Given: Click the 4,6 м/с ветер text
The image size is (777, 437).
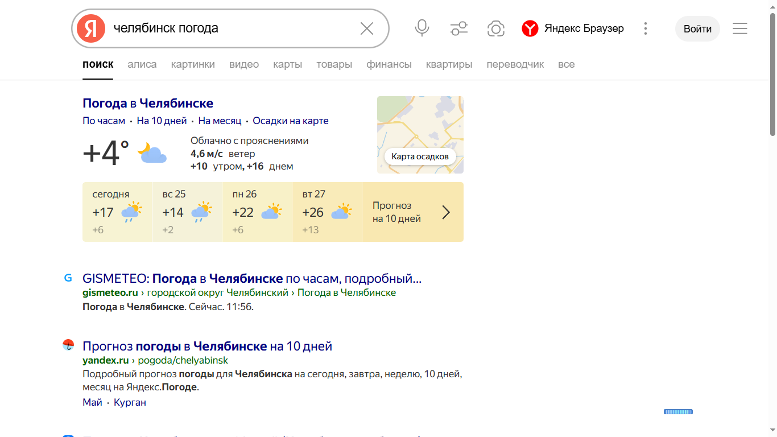Looking at the screenshot, I should [x=222, y=154].
